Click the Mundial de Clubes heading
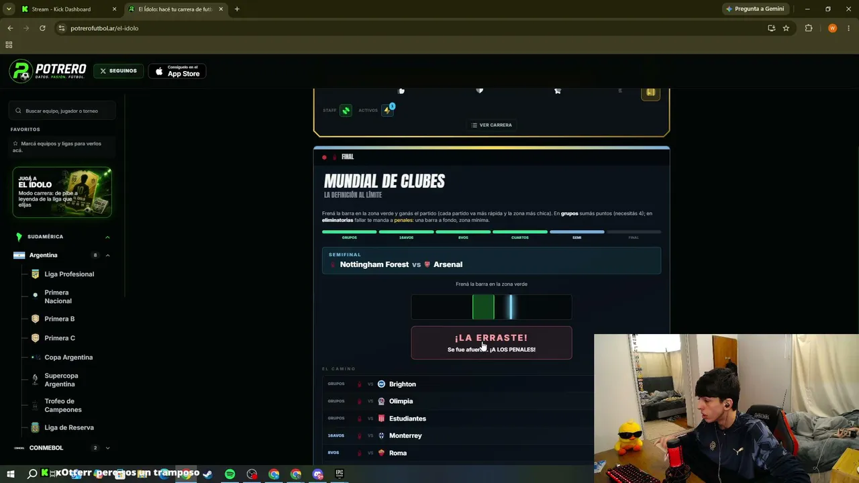The height and width of the screenshot is (483, 859). point(385,181)
